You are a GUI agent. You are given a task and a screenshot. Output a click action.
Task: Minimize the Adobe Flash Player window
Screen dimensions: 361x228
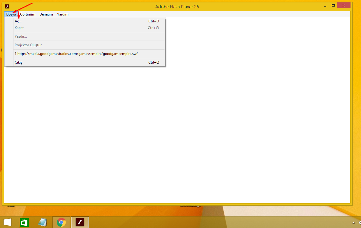pos(325,6)
